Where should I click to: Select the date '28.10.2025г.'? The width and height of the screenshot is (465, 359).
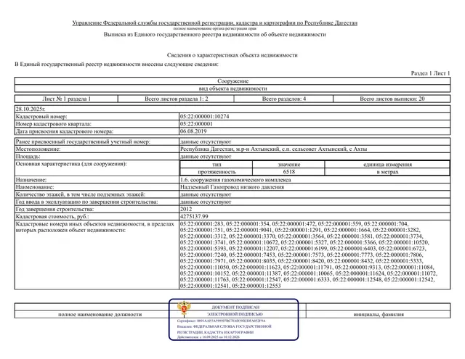coord(31,110)
